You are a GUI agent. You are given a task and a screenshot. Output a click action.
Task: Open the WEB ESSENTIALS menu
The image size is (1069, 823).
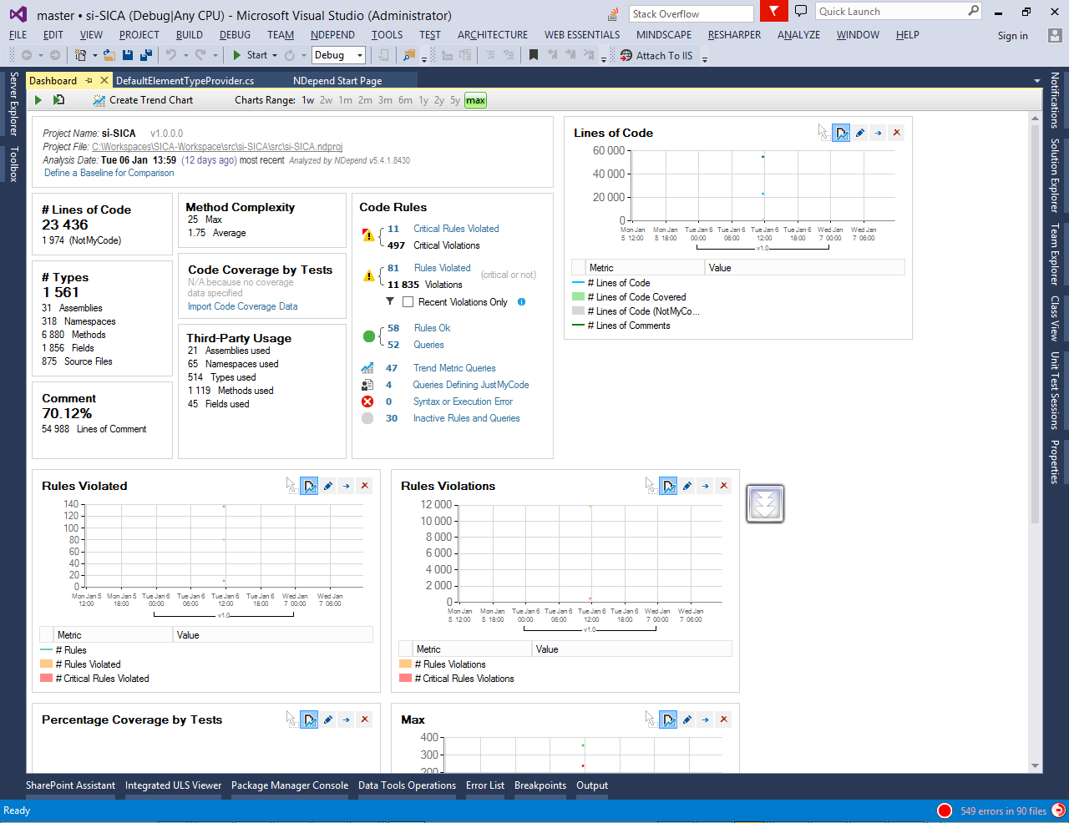click(582, 35)
